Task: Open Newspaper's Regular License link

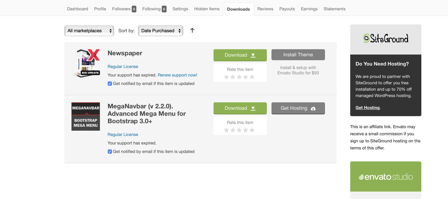Action: 123,67
